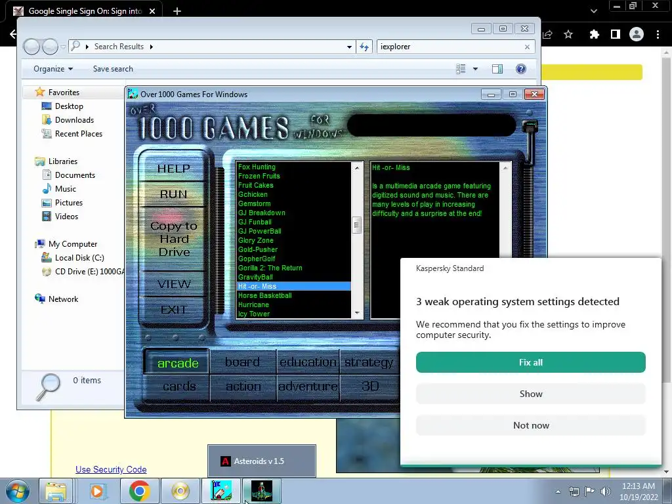Select the board category tab
Viewport: 672px width, 504px height.
(243, 362)
